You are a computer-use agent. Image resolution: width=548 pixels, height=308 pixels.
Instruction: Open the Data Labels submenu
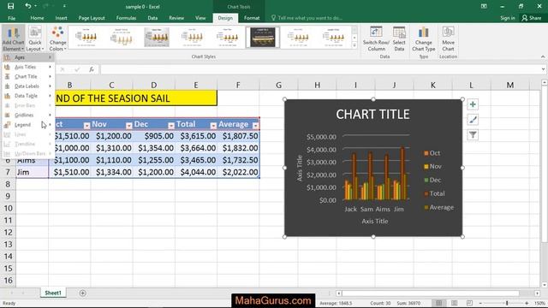28,86
